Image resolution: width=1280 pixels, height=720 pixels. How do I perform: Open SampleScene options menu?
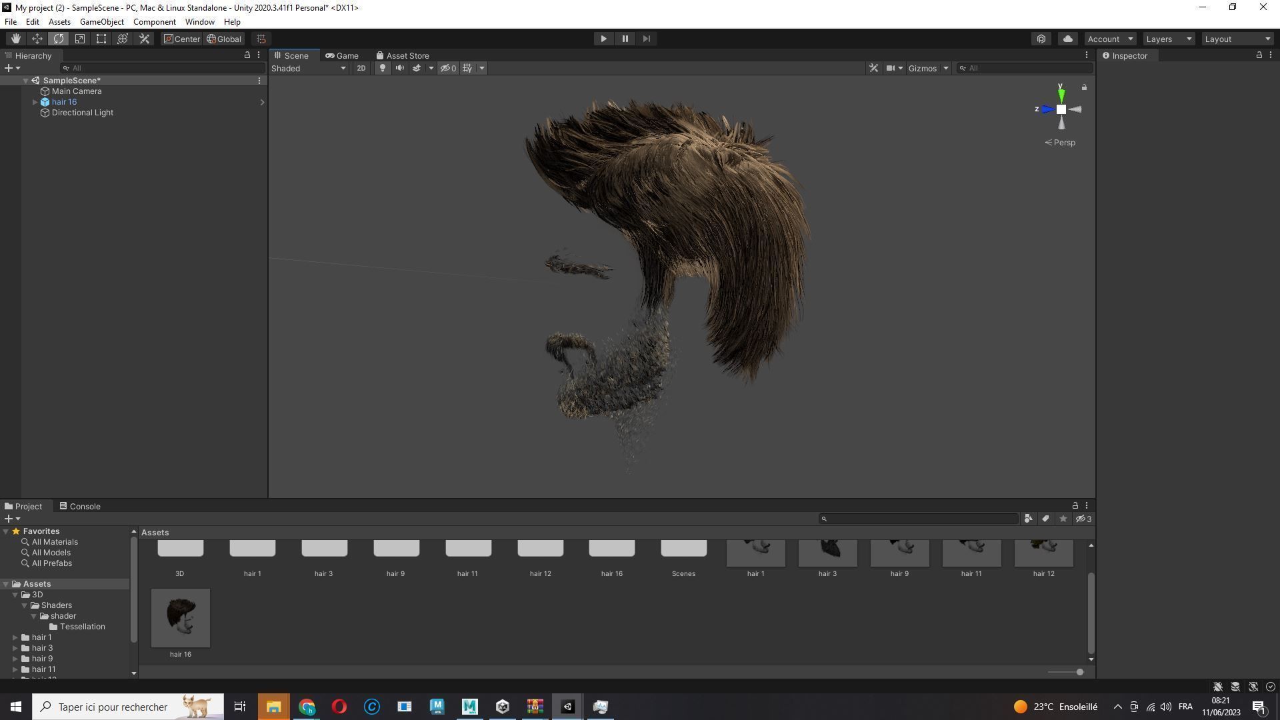259,81
